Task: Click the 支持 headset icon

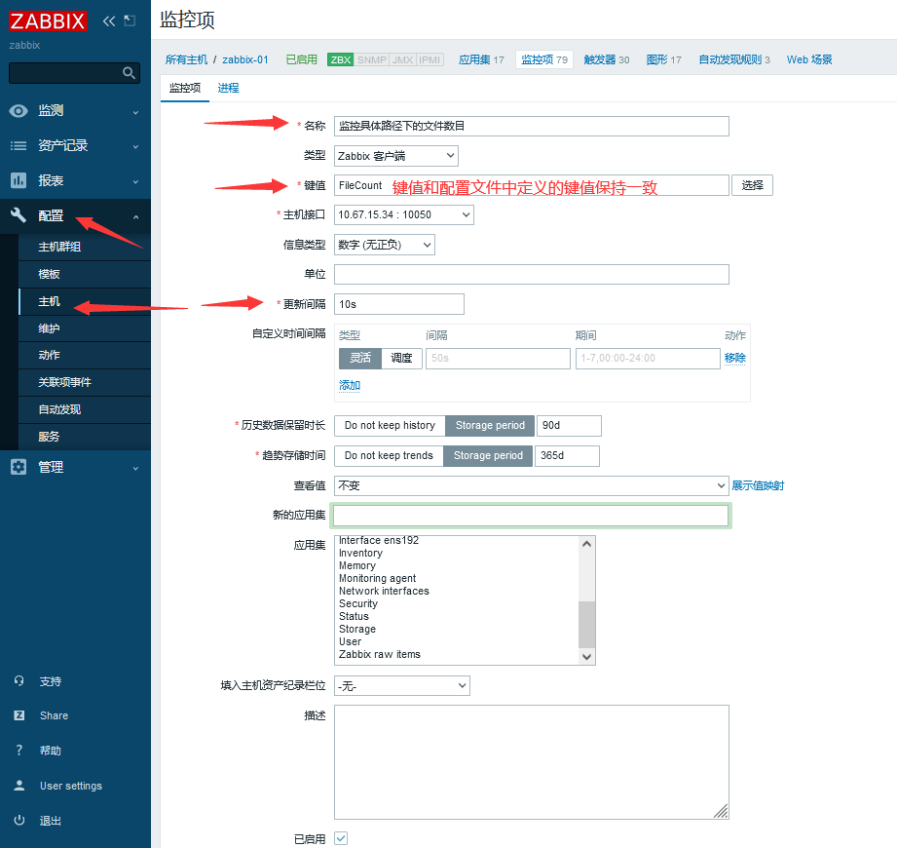Action: [19, 680]
